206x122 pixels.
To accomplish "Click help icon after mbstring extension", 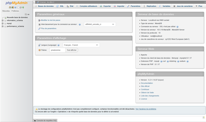I will pyautogui.click(x=178, y=61).
